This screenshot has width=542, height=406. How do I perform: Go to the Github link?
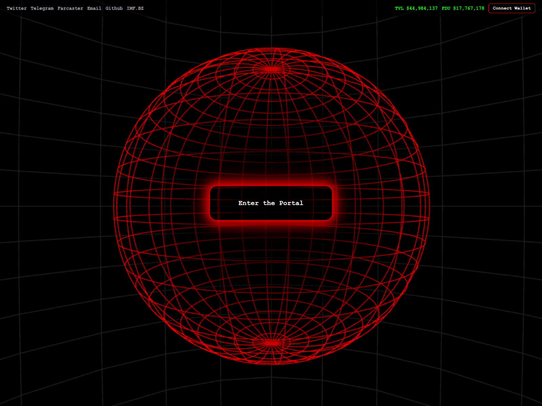114,8
